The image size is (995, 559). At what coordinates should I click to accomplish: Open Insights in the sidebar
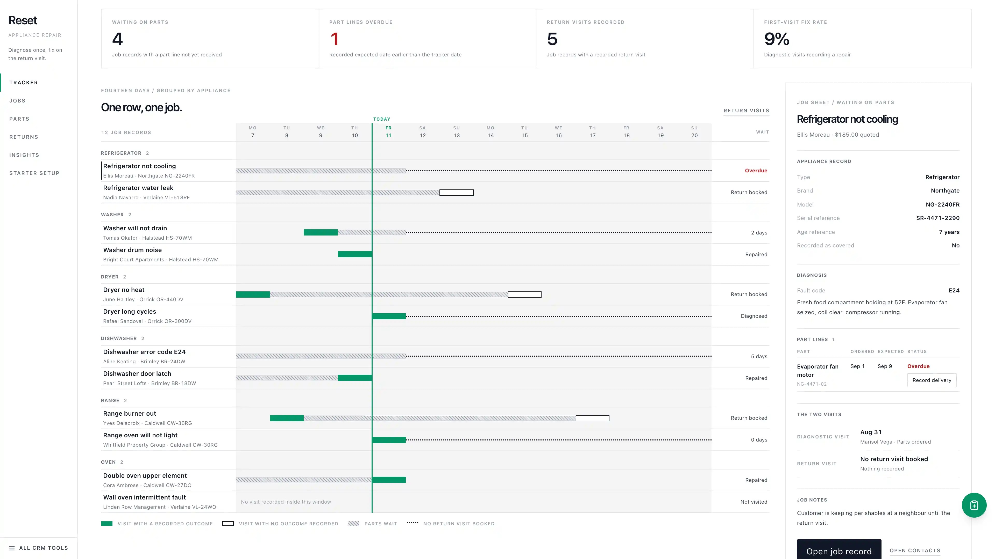point(39,155)
